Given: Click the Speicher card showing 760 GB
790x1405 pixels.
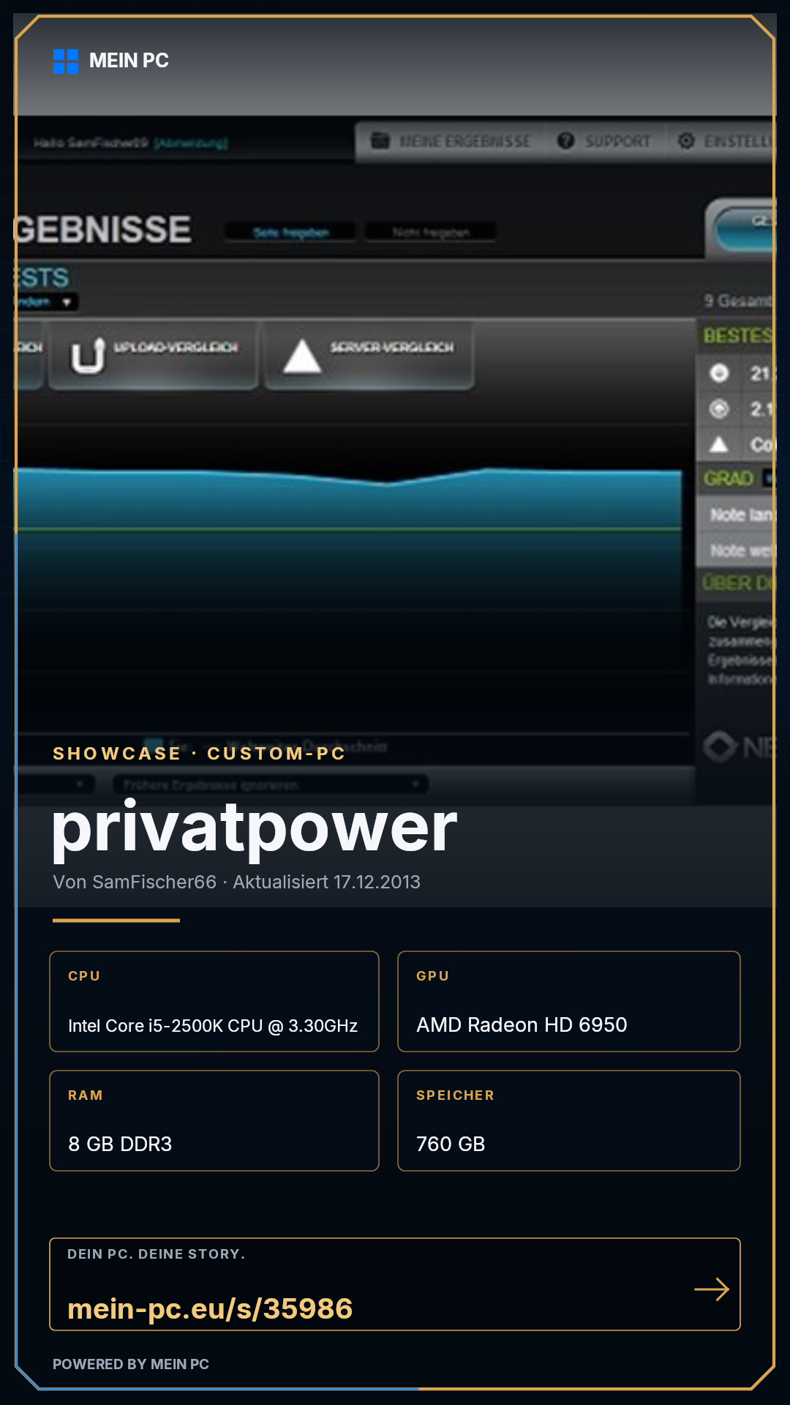Looking at the screenshot, I should [x=569, y=1121].
